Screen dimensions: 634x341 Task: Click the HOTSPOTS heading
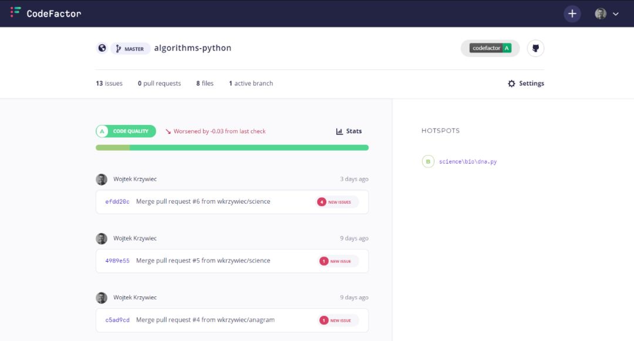(x=440, y=130)
